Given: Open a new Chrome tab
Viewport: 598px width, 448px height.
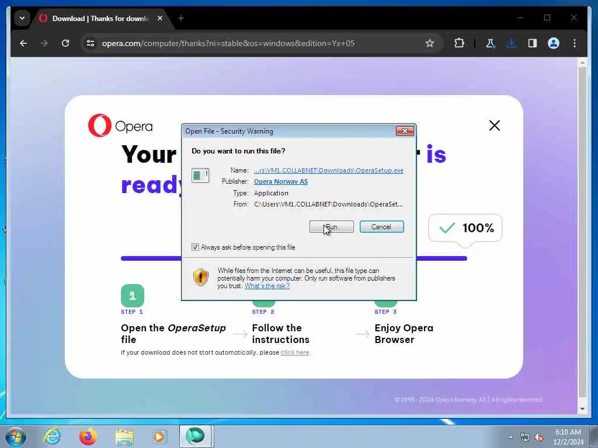Looking at the screenshot, I should [181, 18].
